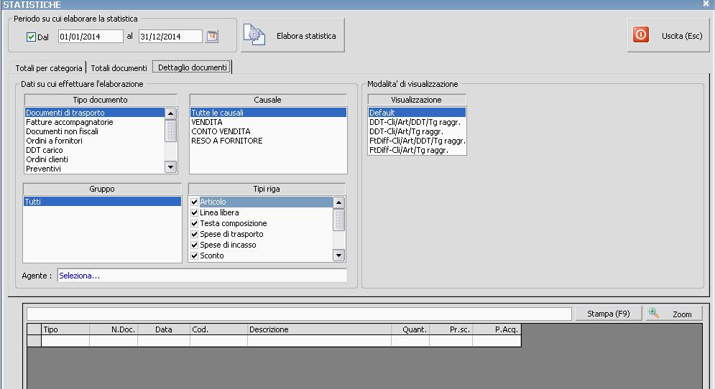Select Tutte le causali entry

[x=268, y=113]
